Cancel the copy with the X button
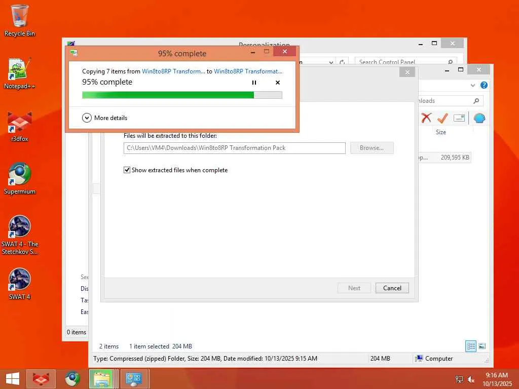This screenshot has height=389, width=519. [x=278, y=83]
